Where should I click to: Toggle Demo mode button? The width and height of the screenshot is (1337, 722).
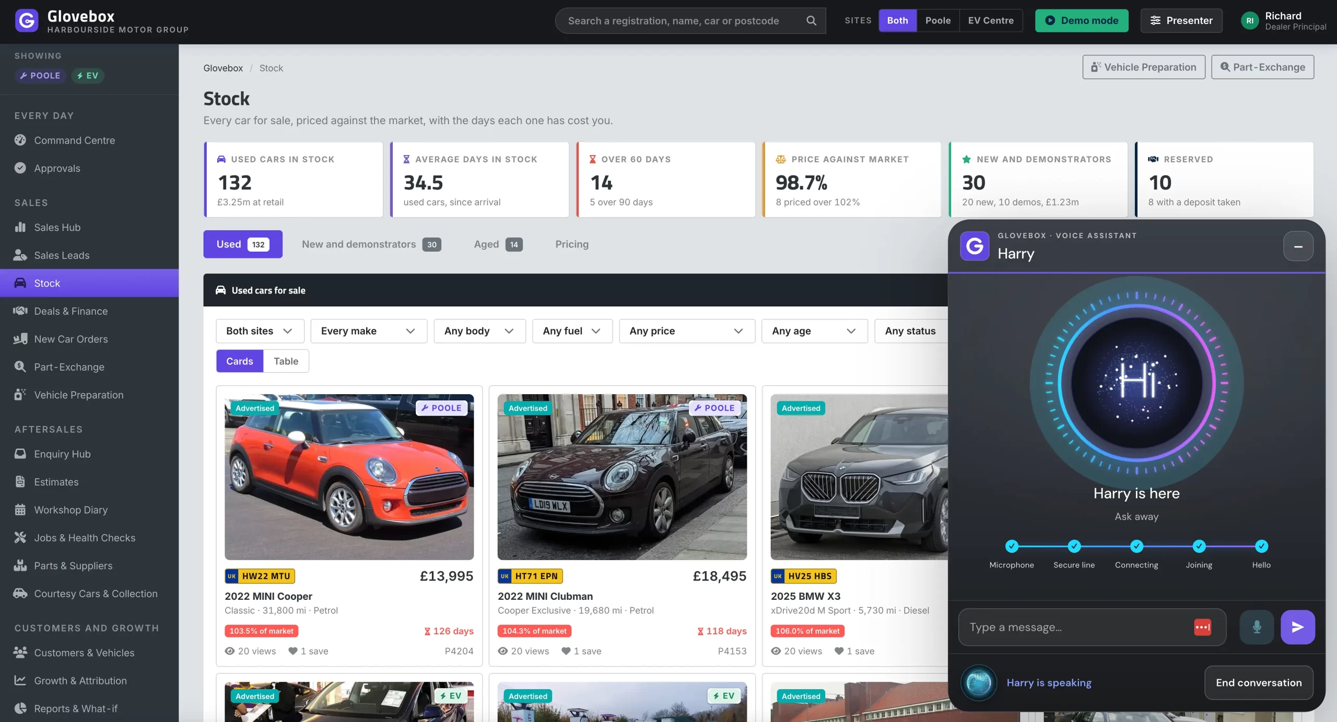[1082, 20]
